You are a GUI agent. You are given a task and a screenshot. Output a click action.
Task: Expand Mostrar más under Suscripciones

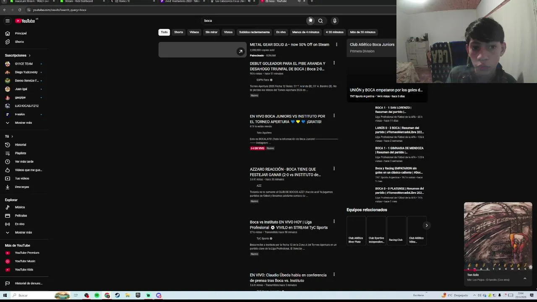click(24, 122)
